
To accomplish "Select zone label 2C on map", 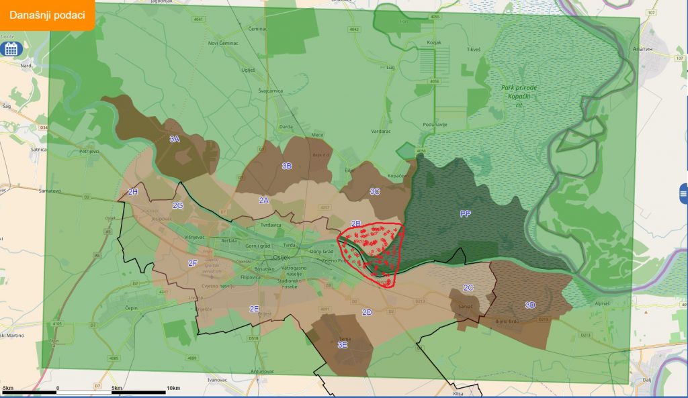I will (468, 288).
